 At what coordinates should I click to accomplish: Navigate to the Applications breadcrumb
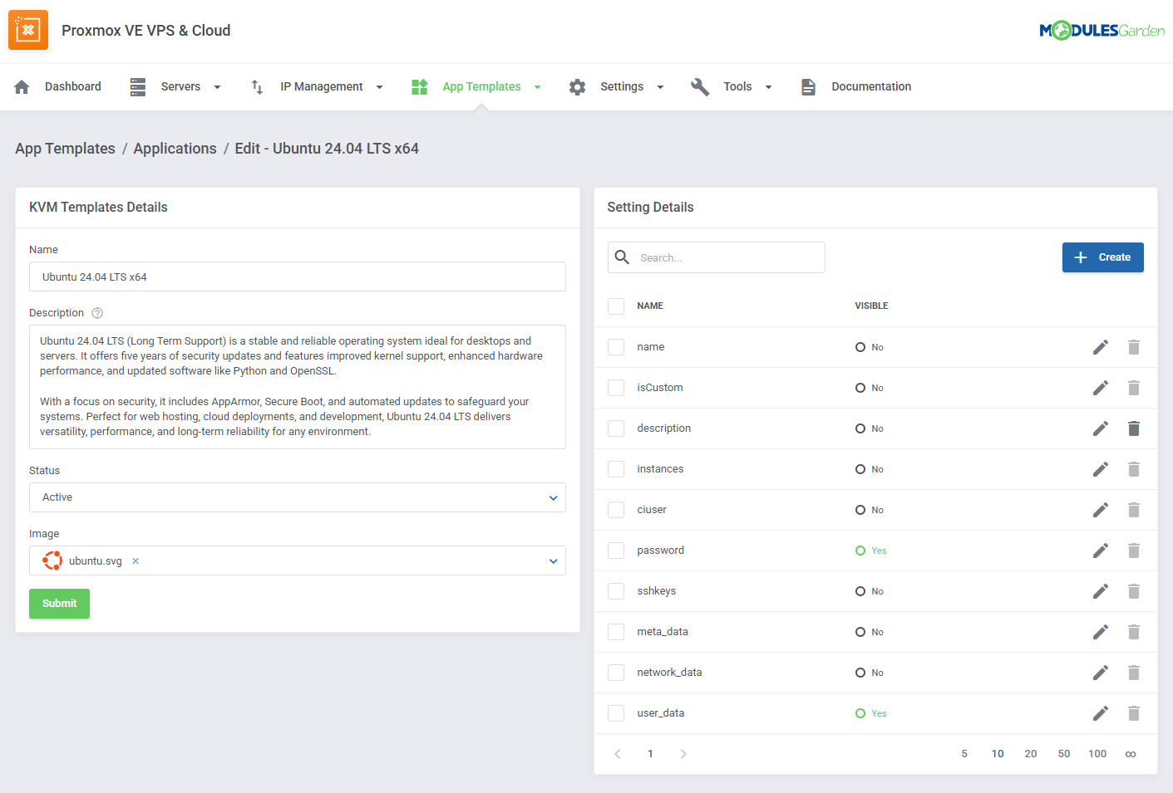(175, 148)
